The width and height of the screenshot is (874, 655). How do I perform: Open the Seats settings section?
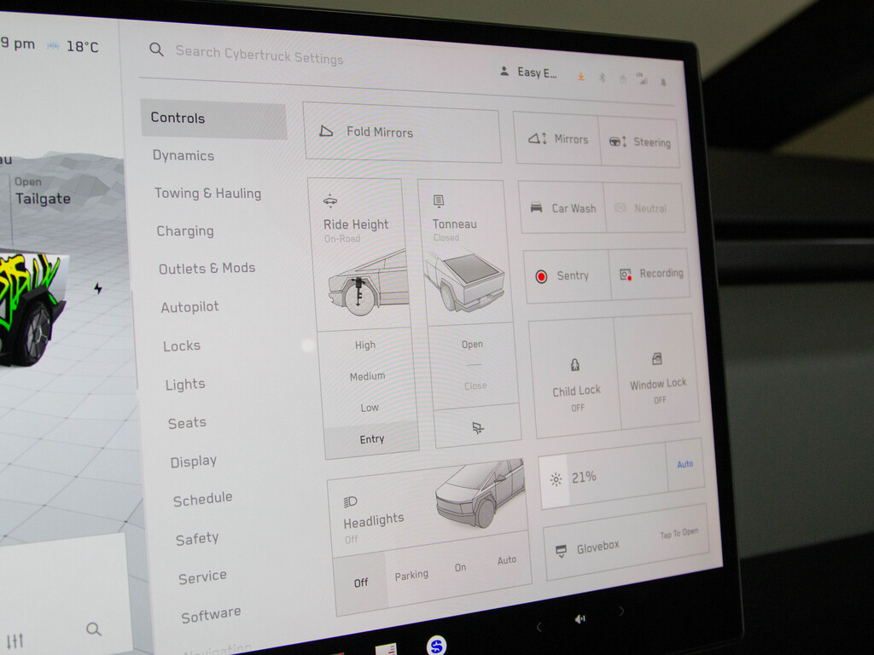tap(187, 423)
